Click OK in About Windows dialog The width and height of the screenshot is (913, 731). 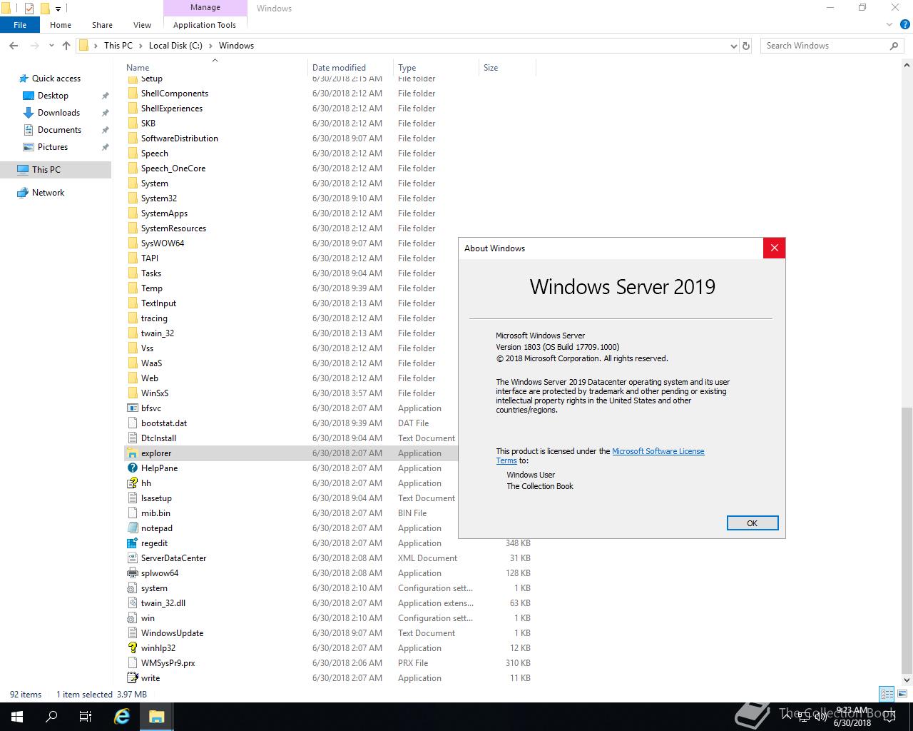[x=753, y=523]
